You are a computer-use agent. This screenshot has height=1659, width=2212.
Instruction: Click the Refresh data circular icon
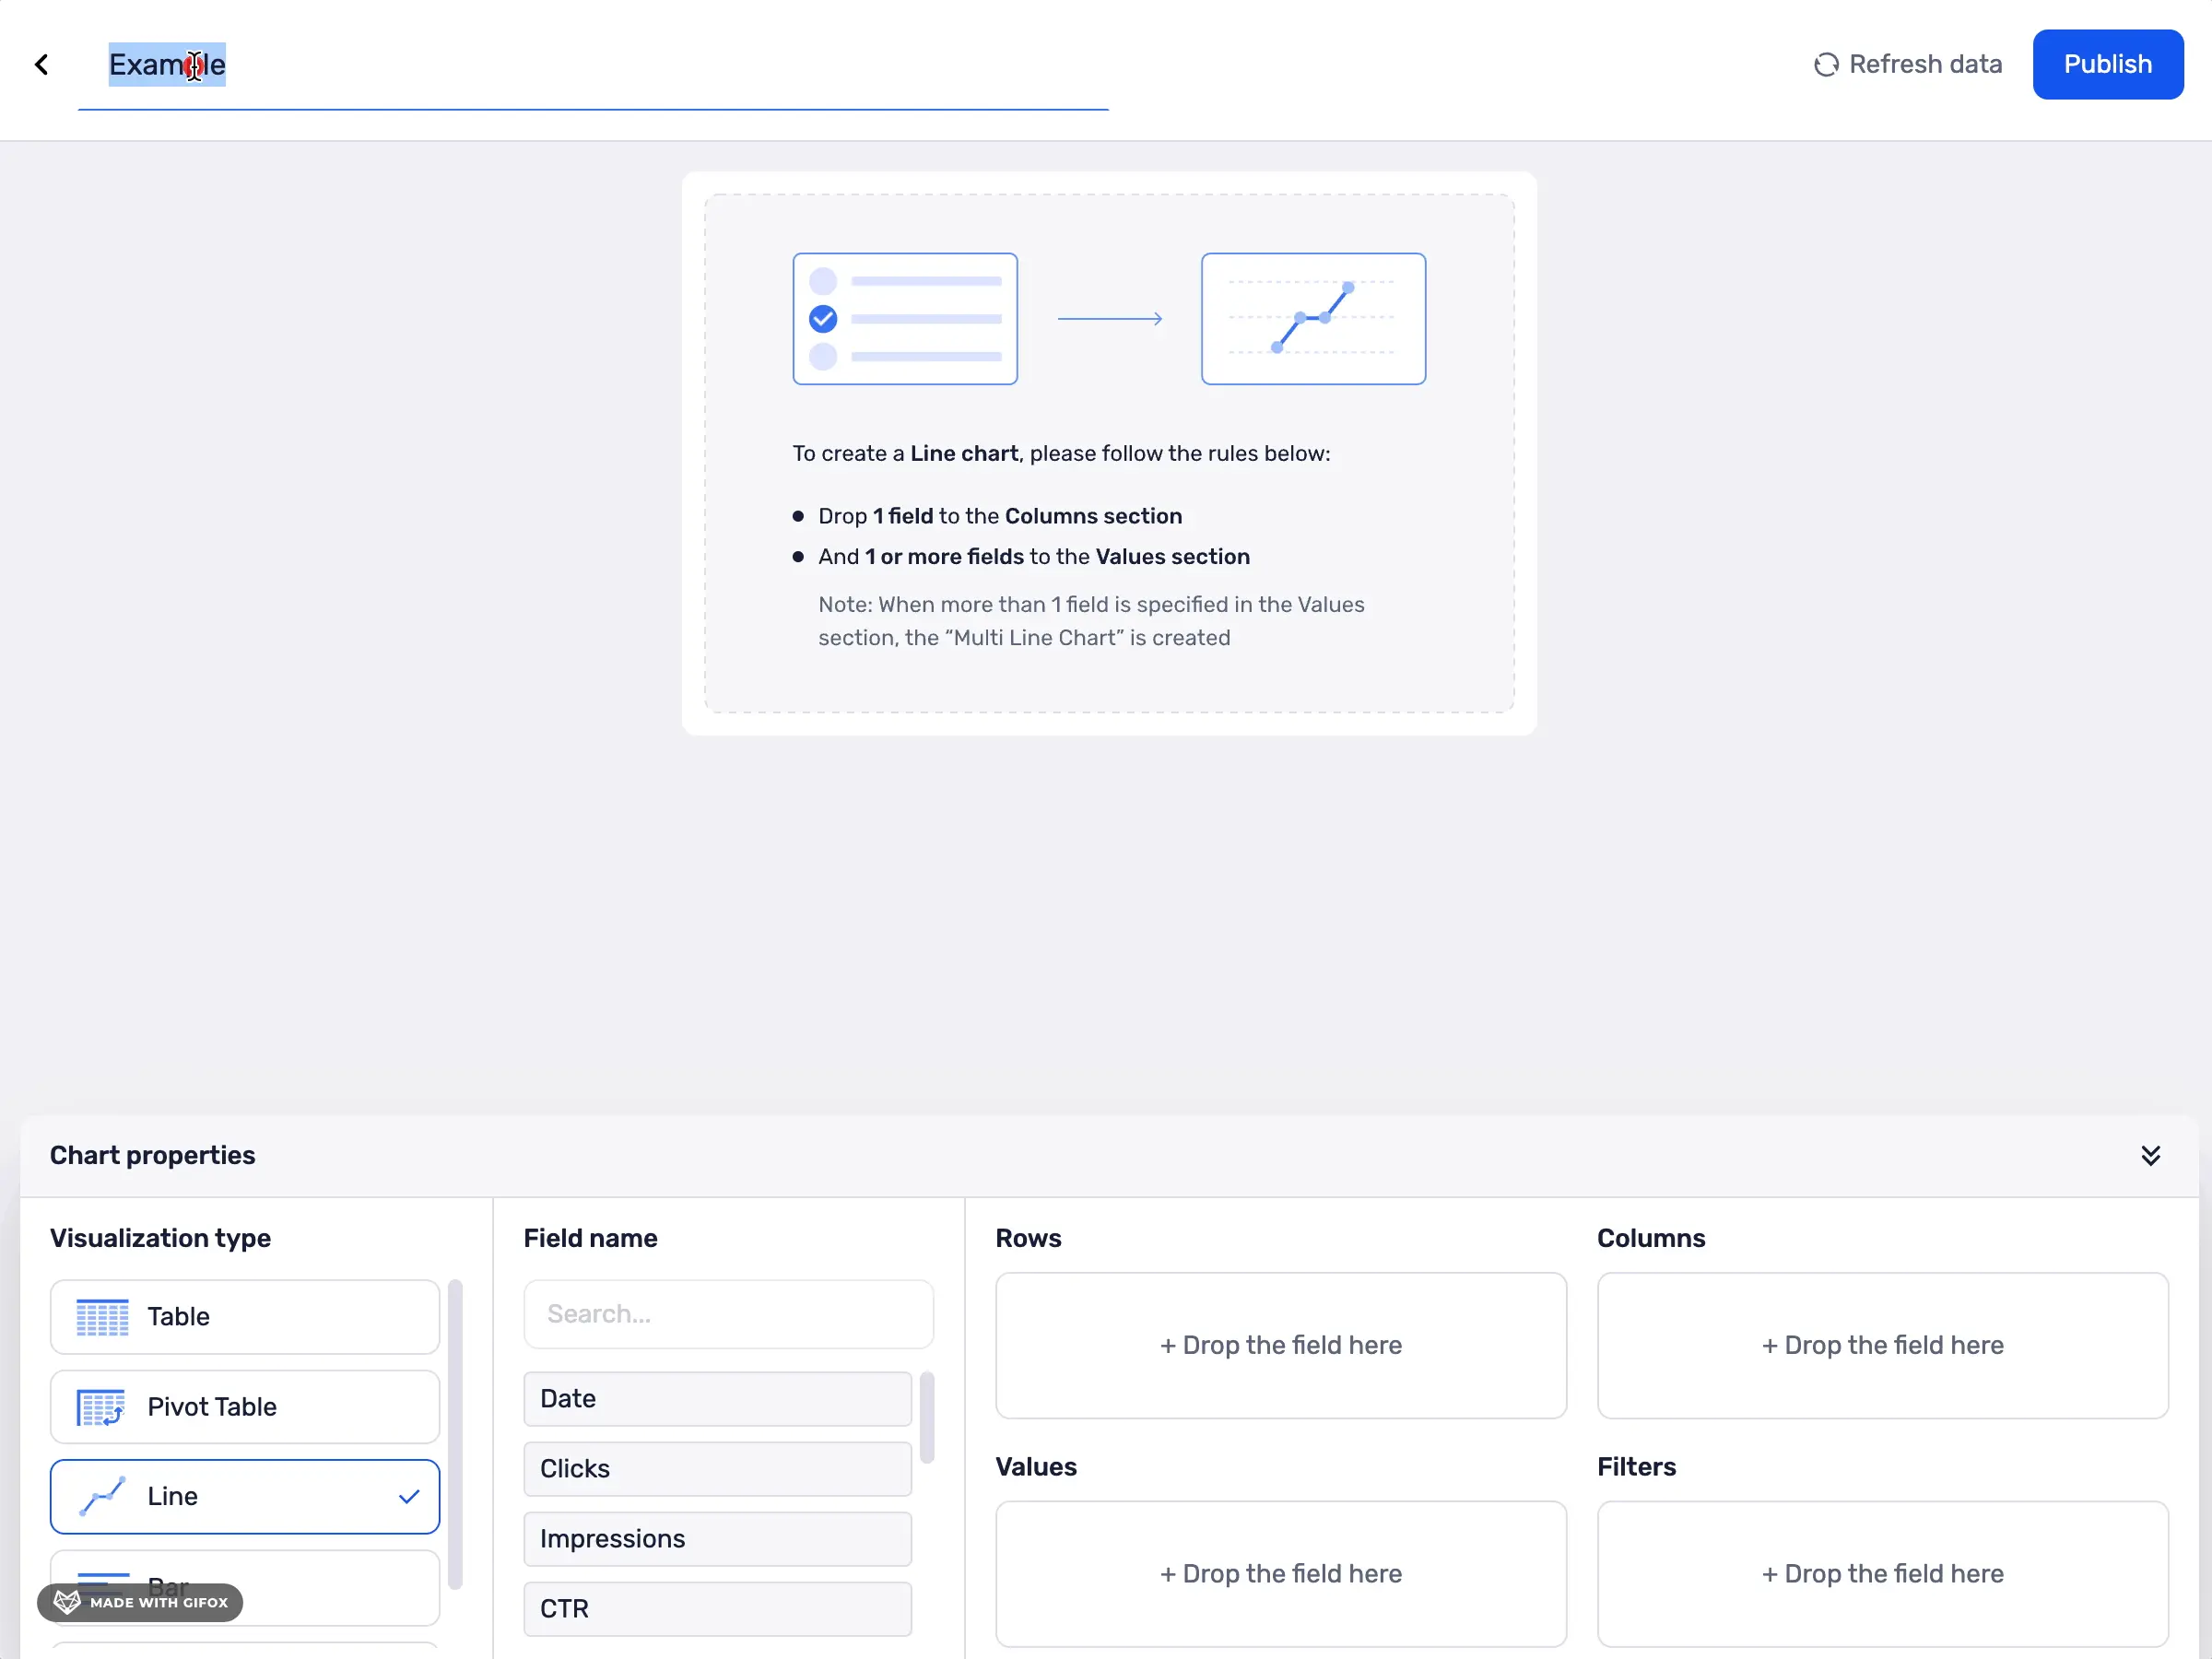1826,65
